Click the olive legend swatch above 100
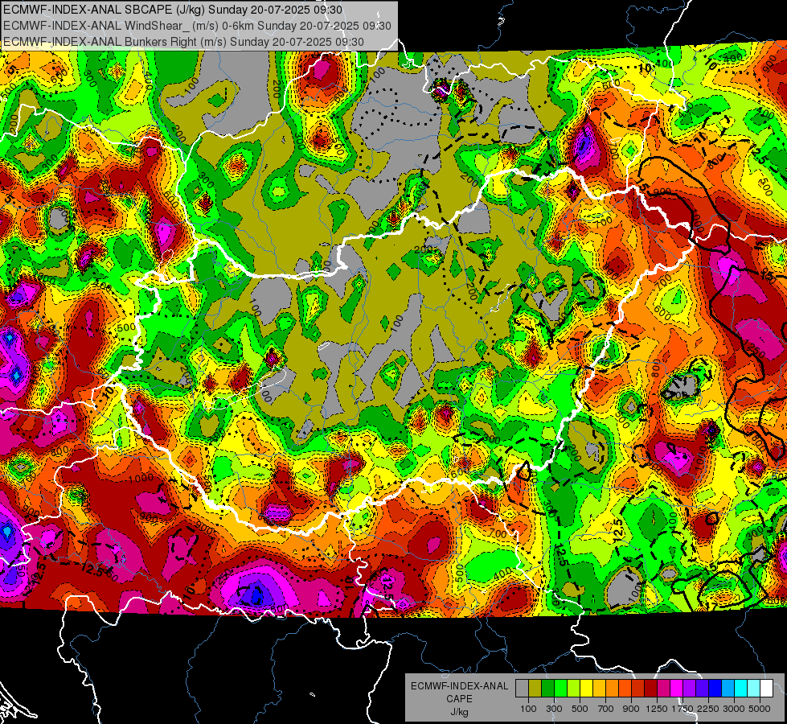 point(535,689)
